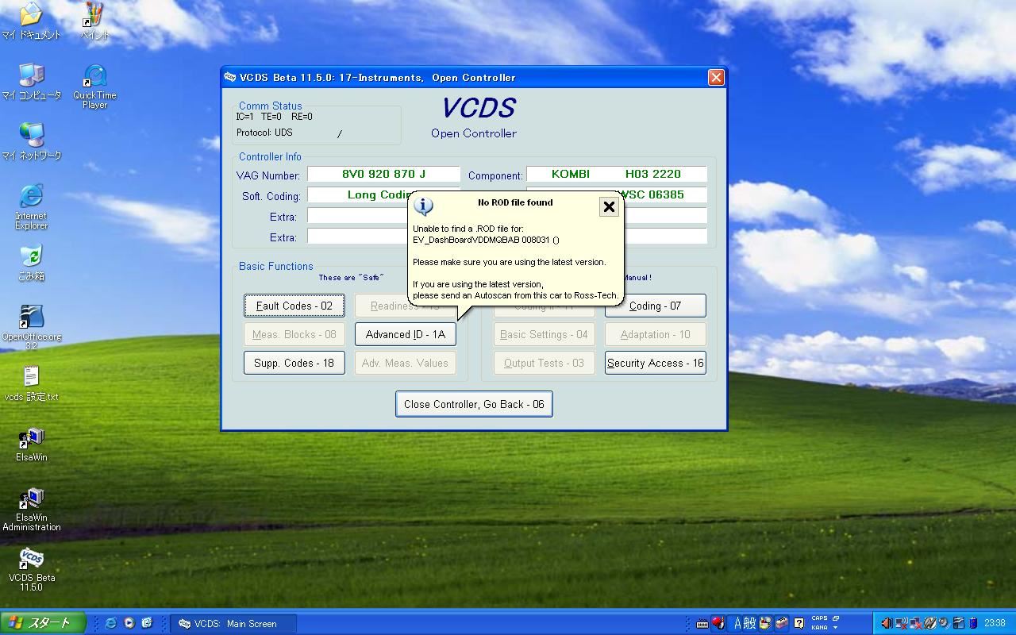Viewport: 1016px width, 635px height.
Task: Click the Adaptation - 10 button
Action: [655, 334]
